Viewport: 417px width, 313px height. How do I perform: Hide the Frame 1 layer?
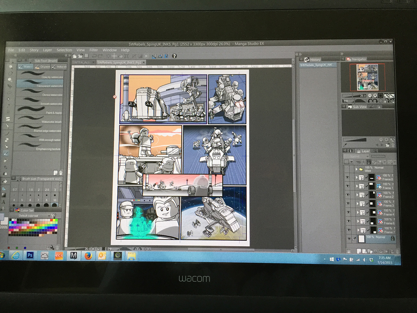[x=347, y=186]
